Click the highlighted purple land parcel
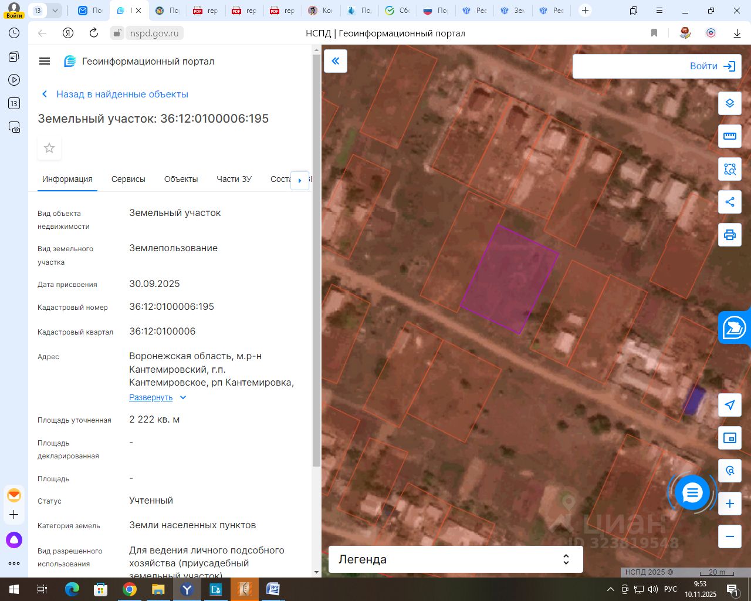This screenshot has height=601, width=751. tap(508, 281)
